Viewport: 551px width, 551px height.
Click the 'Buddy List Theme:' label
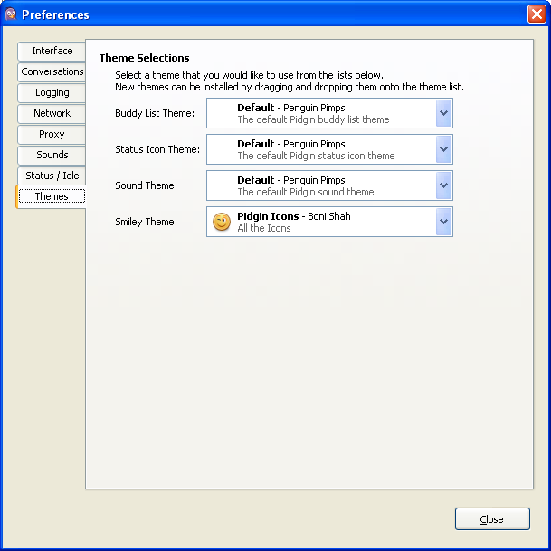point(155,113)
